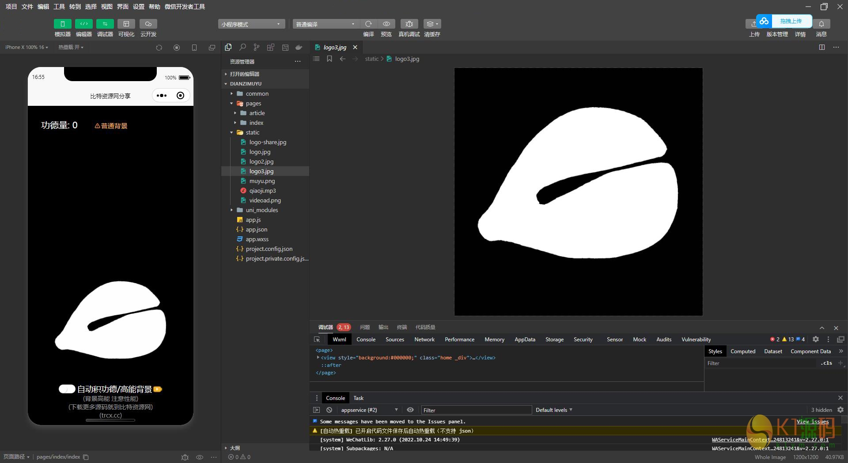Click the split editor icon
Viewport: 848px width, 463px height.
pyautogui.click(x=821, y=47)
